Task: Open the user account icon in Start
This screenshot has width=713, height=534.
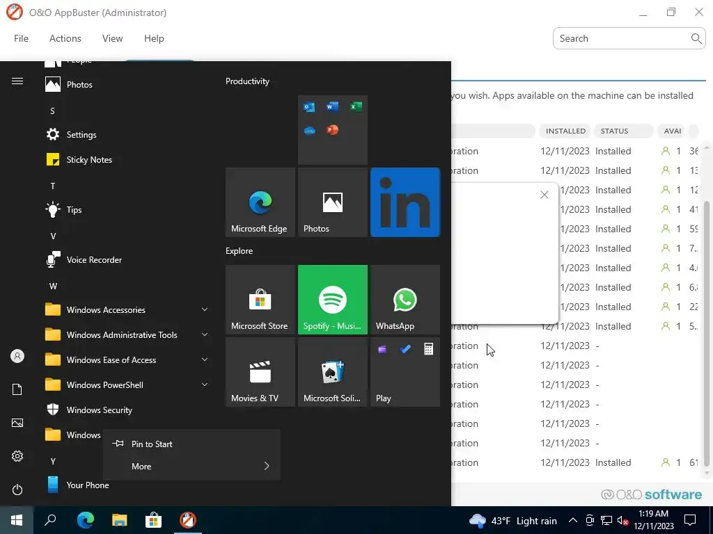Action: [x=17, y=356]
